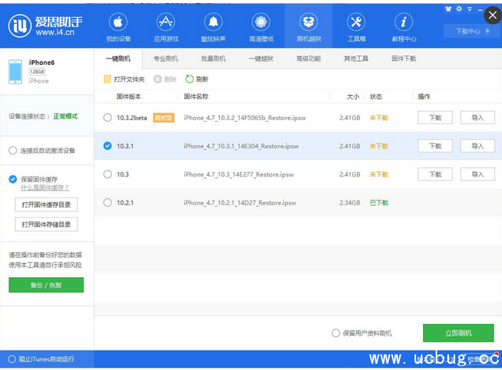Open 应用游戏 apps and games section

click(x=166, y=27)
